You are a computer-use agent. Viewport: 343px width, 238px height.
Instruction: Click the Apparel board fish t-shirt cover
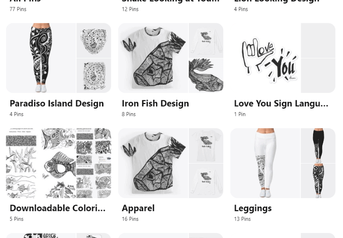[x=153, y=163]
